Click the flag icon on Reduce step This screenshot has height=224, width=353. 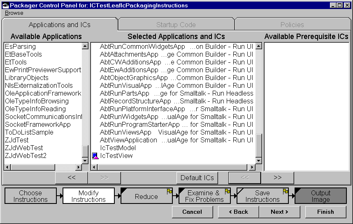169,191
